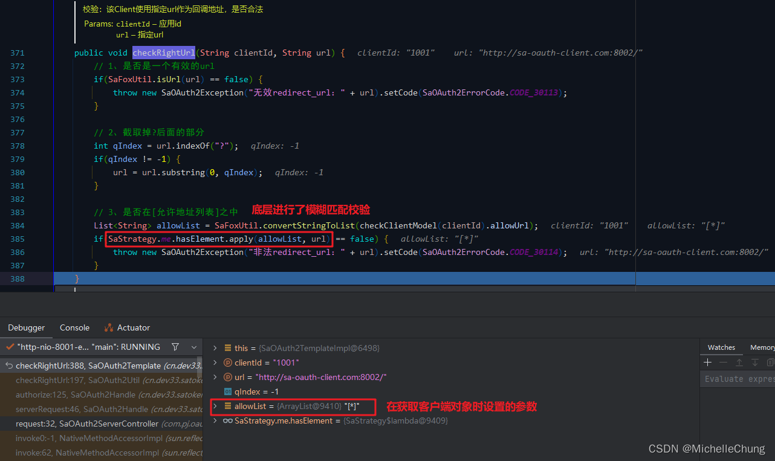Expand the 'this' variable node
Image resolution: width=775 pixels, height=461 pixels.
[x=215, y=348]
